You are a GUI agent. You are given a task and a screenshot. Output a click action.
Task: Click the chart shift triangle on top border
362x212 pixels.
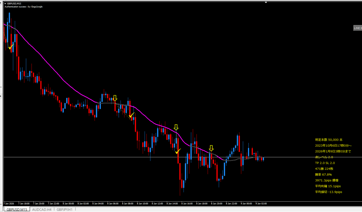point(266,2)
